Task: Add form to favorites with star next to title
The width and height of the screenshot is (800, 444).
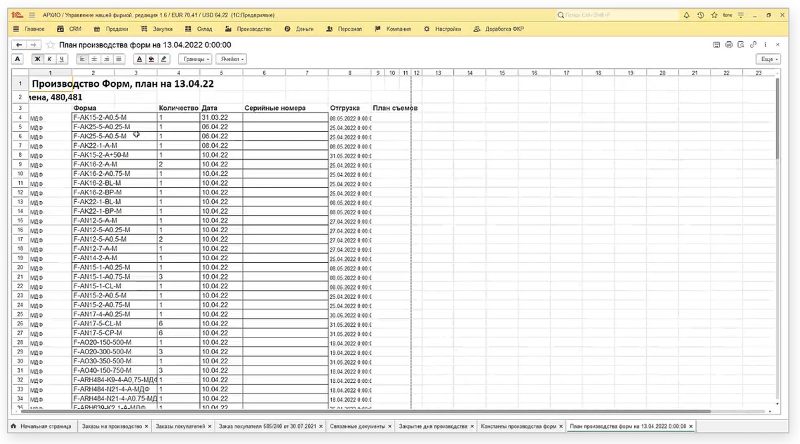Action: [51, 45]
